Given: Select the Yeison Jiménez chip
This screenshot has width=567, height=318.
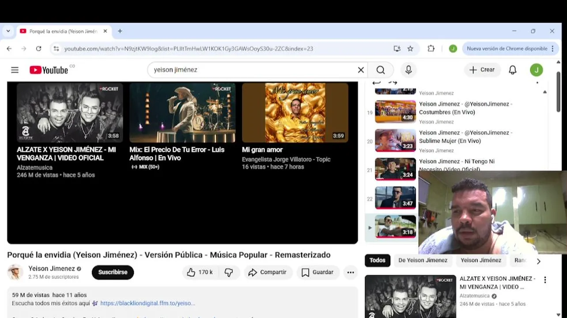Looking at the screenshot, I should (481, 261).
